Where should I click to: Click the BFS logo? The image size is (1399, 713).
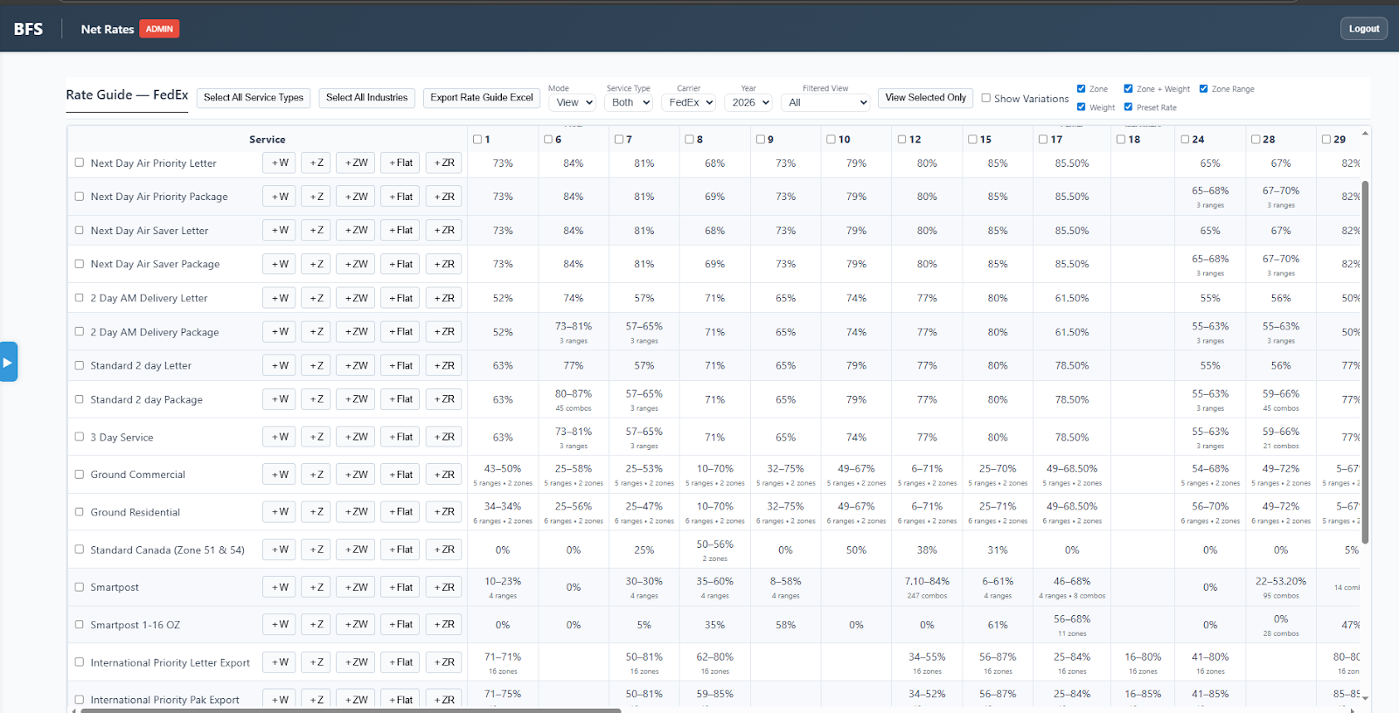(x=28, y=29)
